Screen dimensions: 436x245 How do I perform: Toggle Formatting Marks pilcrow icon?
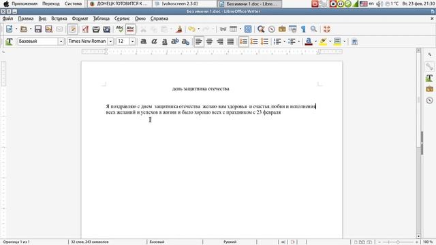(x=303, y=29)
